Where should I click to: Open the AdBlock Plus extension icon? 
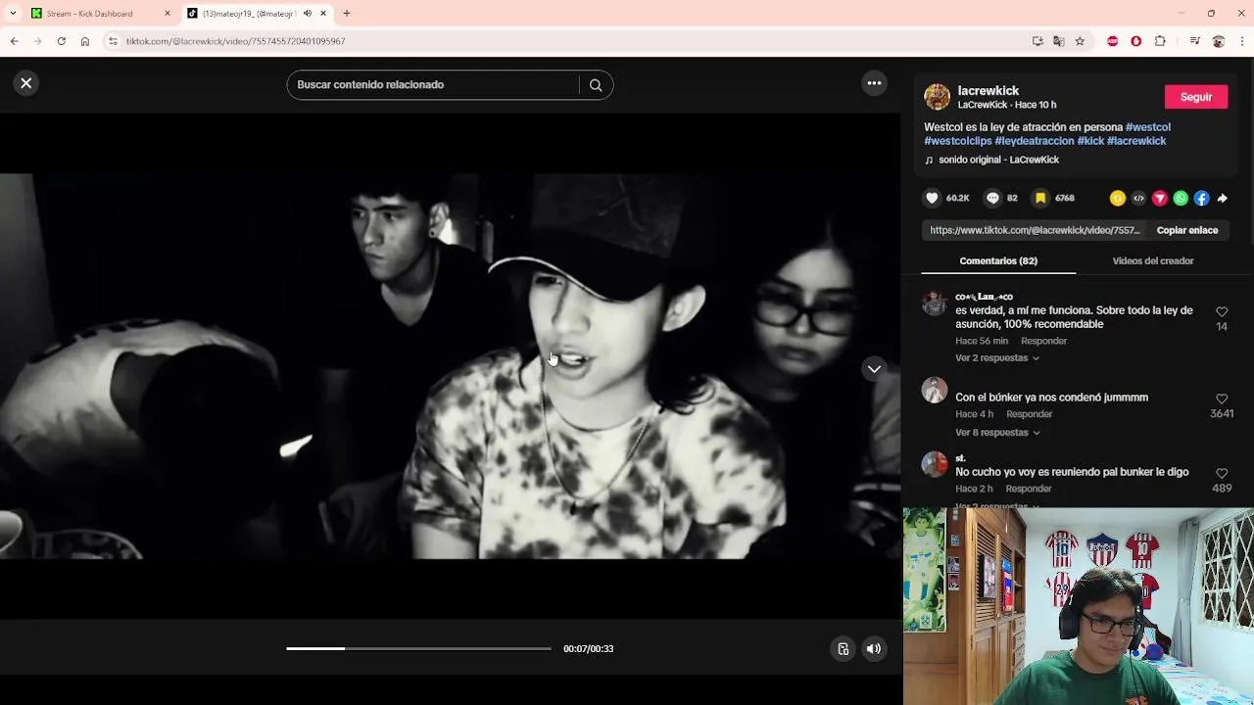pos(1113,41)
